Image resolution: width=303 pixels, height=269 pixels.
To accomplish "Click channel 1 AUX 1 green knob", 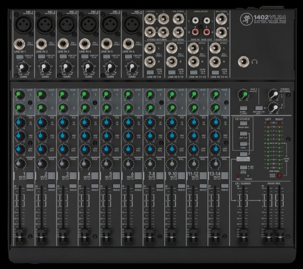I will (x=19, y=95).
